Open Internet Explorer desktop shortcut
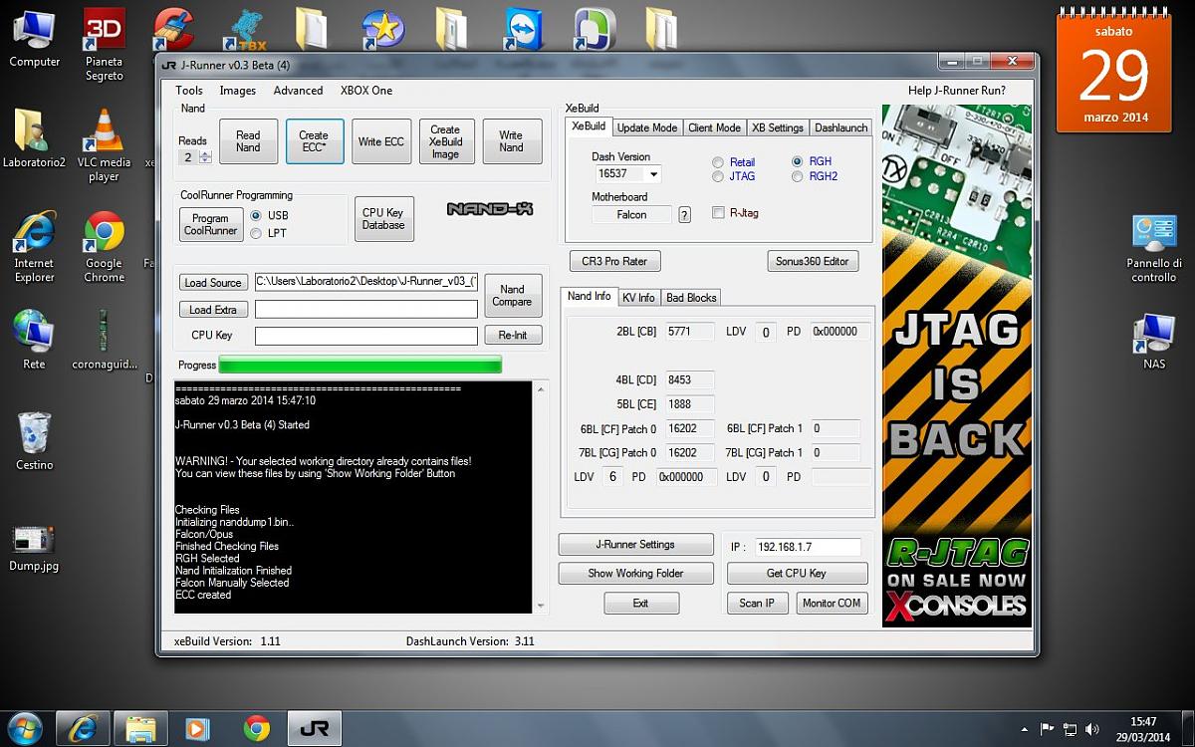1195x747 pixels. (34, 247)
